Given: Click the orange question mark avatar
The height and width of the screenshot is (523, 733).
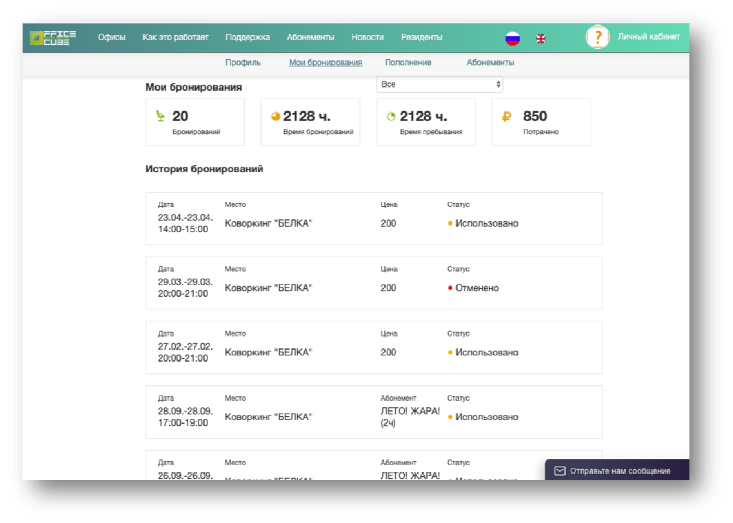Looking at the screenshot, I should (x=598, y=37).
